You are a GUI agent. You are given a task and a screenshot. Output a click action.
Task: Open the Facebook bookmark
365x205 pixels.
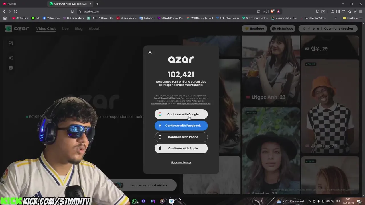(x=51, y=18)
